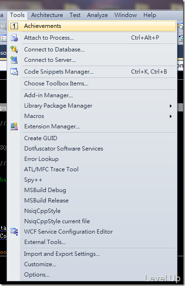Click the Code Snippets Manager icon

[x=14, y=72]
